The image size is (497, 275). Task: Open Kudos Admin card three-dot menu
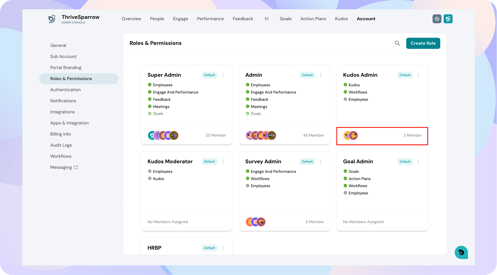(419, 75)
